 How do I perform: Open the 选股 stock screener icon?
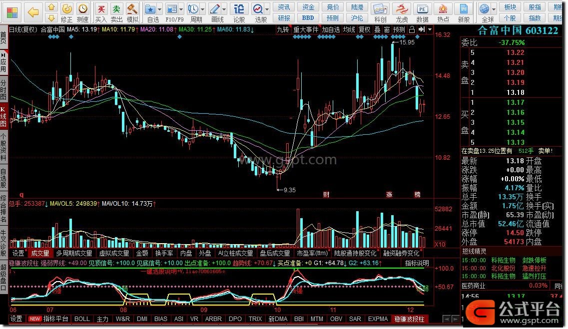(x=258, y=9)
